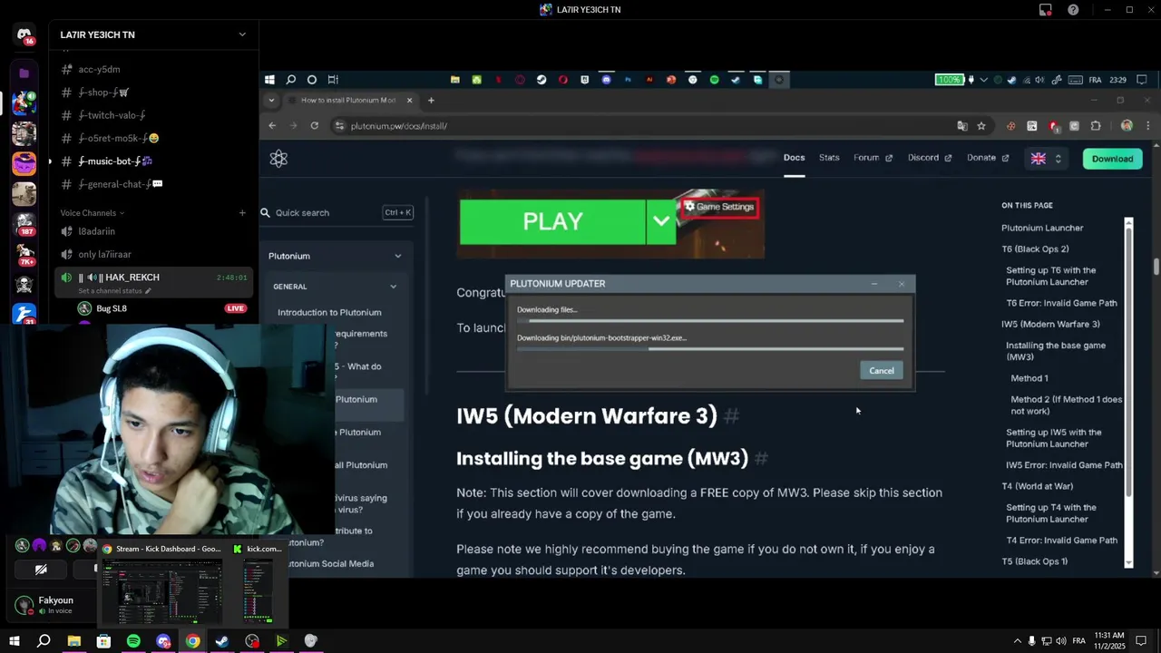The height and width of the screenshot is (653, 1161).
Task: Open new browser tab plus button
Action: tap(431, 100)
